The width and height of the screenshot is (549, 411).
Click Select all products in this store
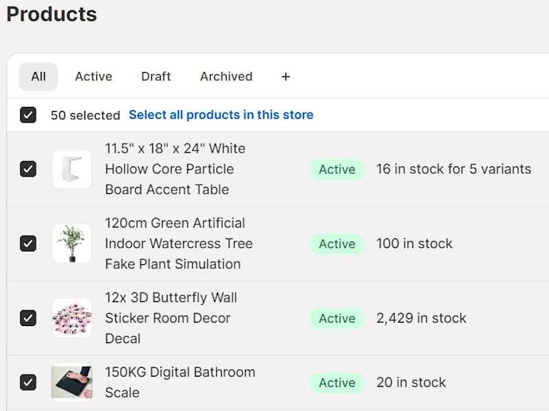pyautogui.click(x=221, y=114)
